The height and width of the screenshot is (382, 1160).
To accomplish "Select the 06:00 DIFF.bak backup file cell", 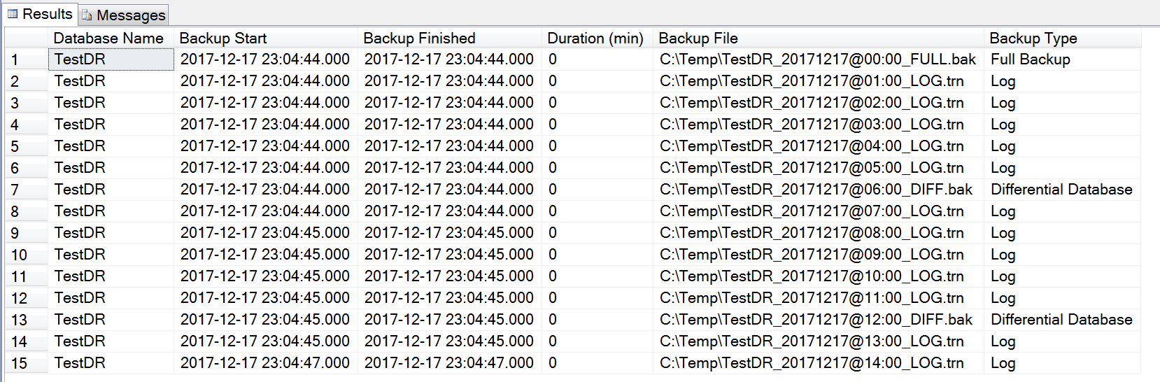I will click(816, 190).
